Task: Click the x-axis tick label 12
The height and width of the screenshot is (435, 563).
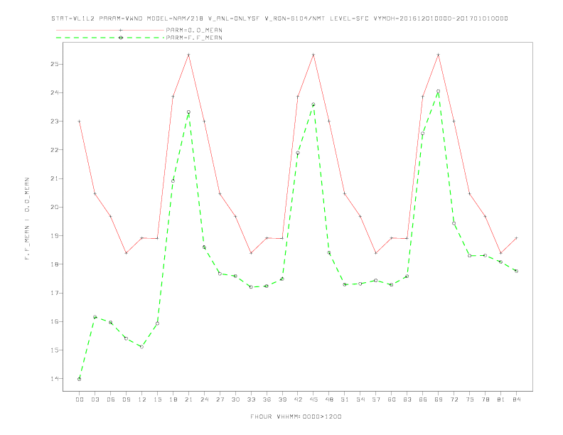Action: click(142, 399)
